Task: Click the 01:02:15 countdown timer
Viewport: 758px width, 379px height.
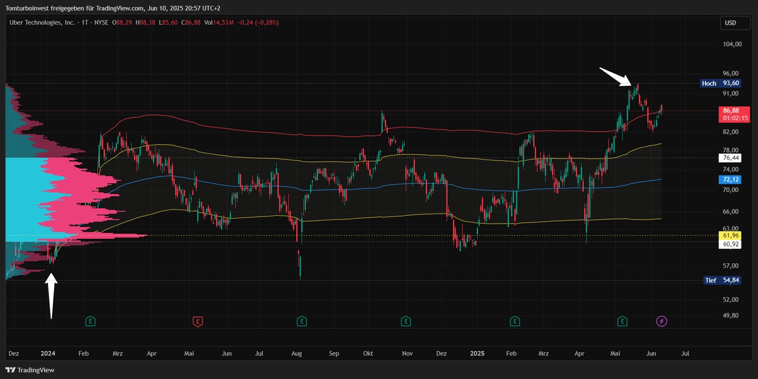Action: pyautogui.click(x=734, y=118)
